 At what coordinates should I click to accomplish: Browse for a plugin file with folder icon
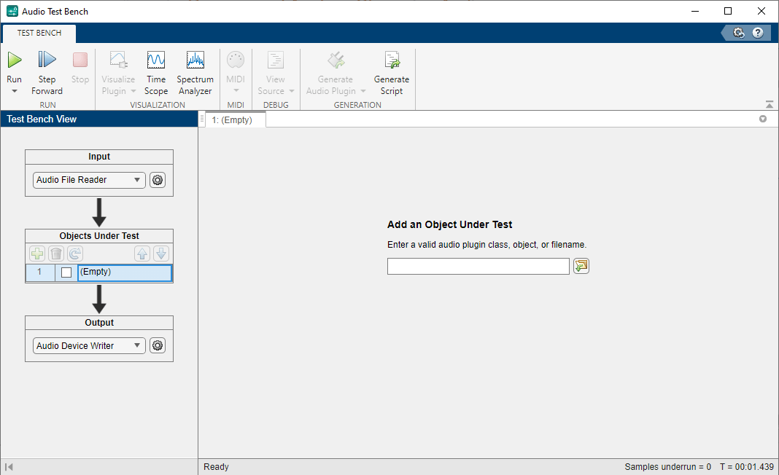(x=581, y=266)
